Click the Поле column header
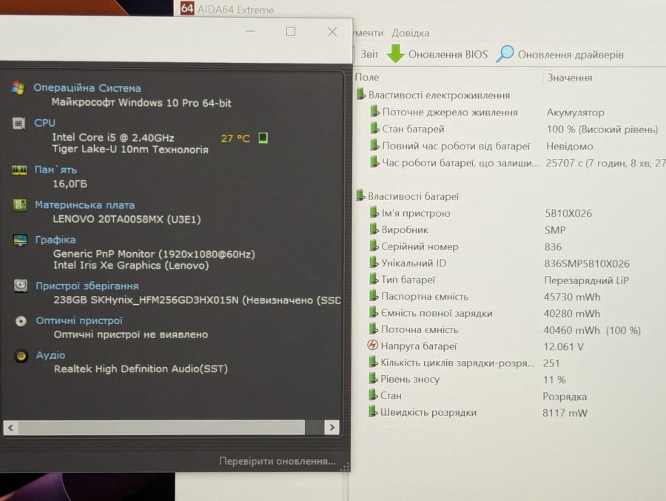Image resolution: width=666 pixels, height=501 pixels. pos(367,77)
